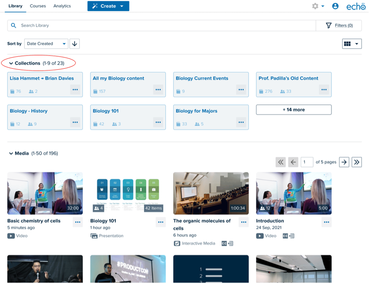Open Introduction video thumbnail
Viewport: 370px width, 284px height.
[x=294, y=193]
